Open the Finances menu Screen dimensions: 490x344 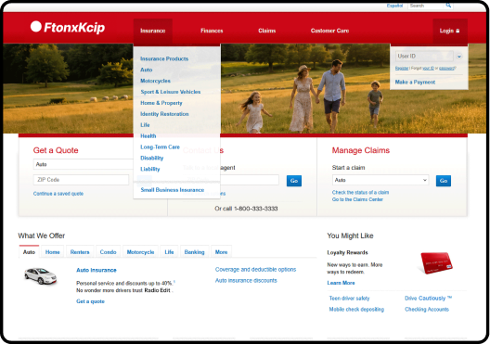coord(212,31)
